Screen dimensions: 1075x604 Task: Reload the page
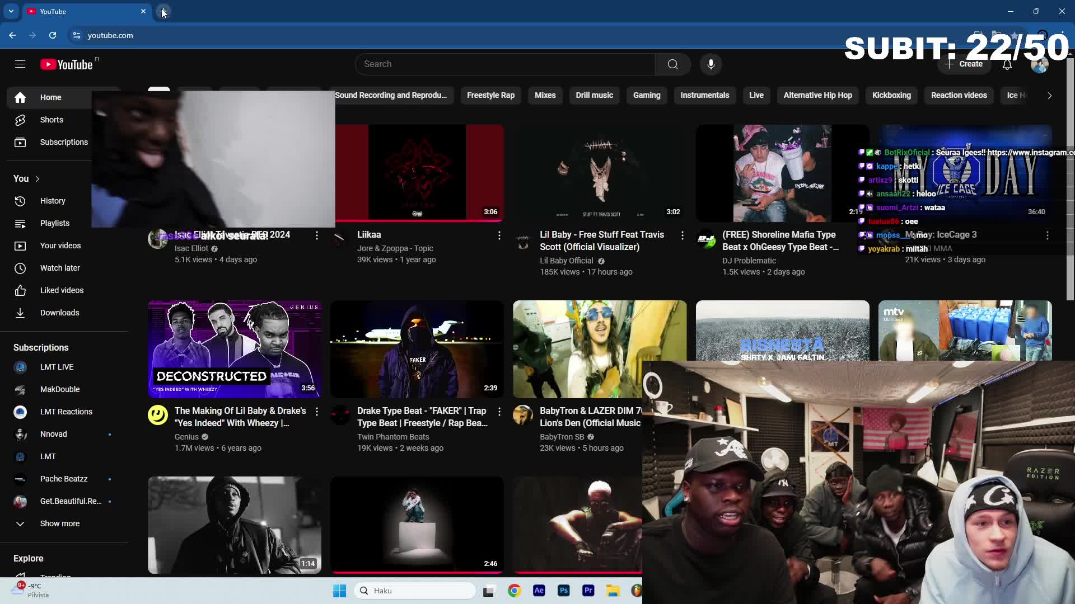pyautogui.click(x=53, y=35)
